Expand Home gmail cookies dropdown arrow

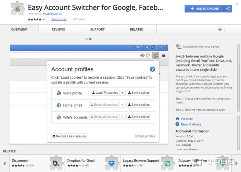tap(122, 105)
